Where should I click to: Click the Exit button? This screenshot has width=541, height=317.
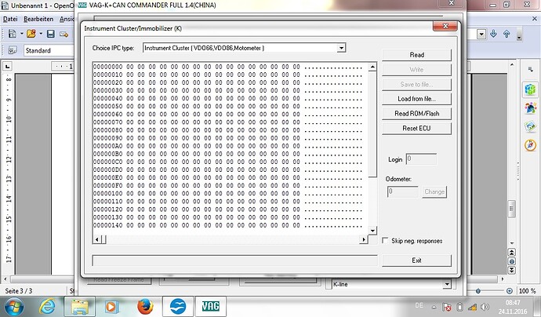(417, 261)
